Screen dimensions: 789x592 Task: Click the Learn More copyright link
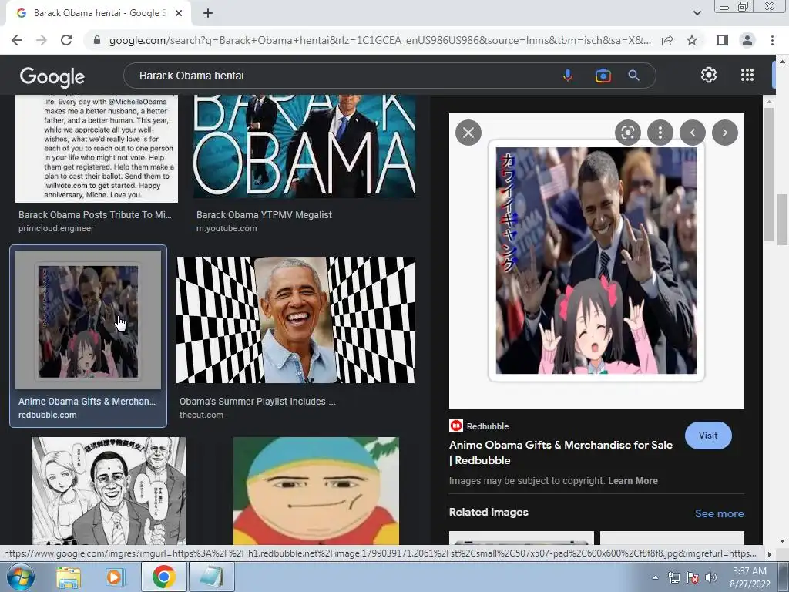pyautogui.click(x=633, y=481)
